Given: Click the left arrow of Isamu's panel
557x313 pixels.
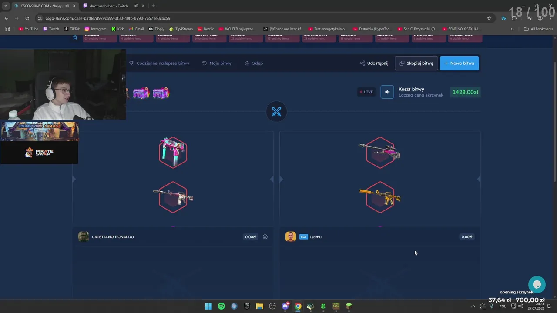Looking at the screenshot, I should [281, 179].
